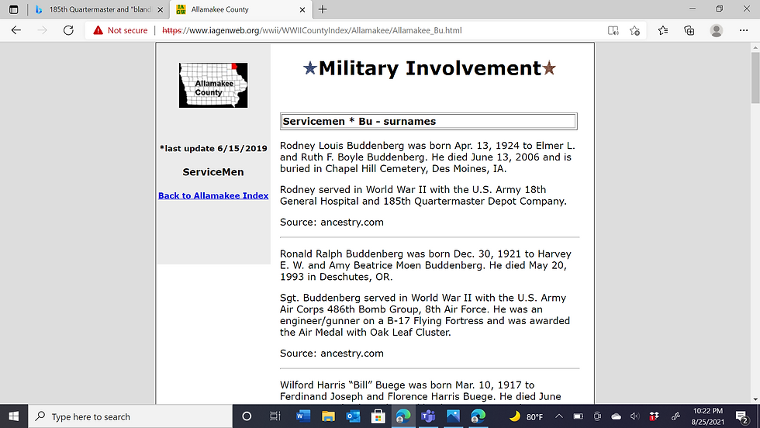The height and width of the screenshot is (428, 760).
Task: Click the Not secure warning icon
Action: click(x=98, y=30)
